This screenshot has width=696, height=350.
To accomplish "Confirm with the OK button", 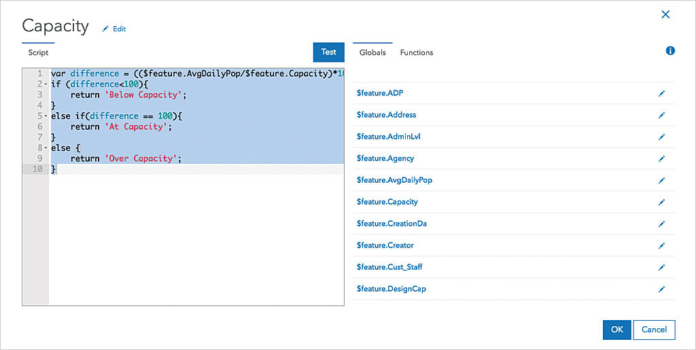I will [x=616, y=330].
